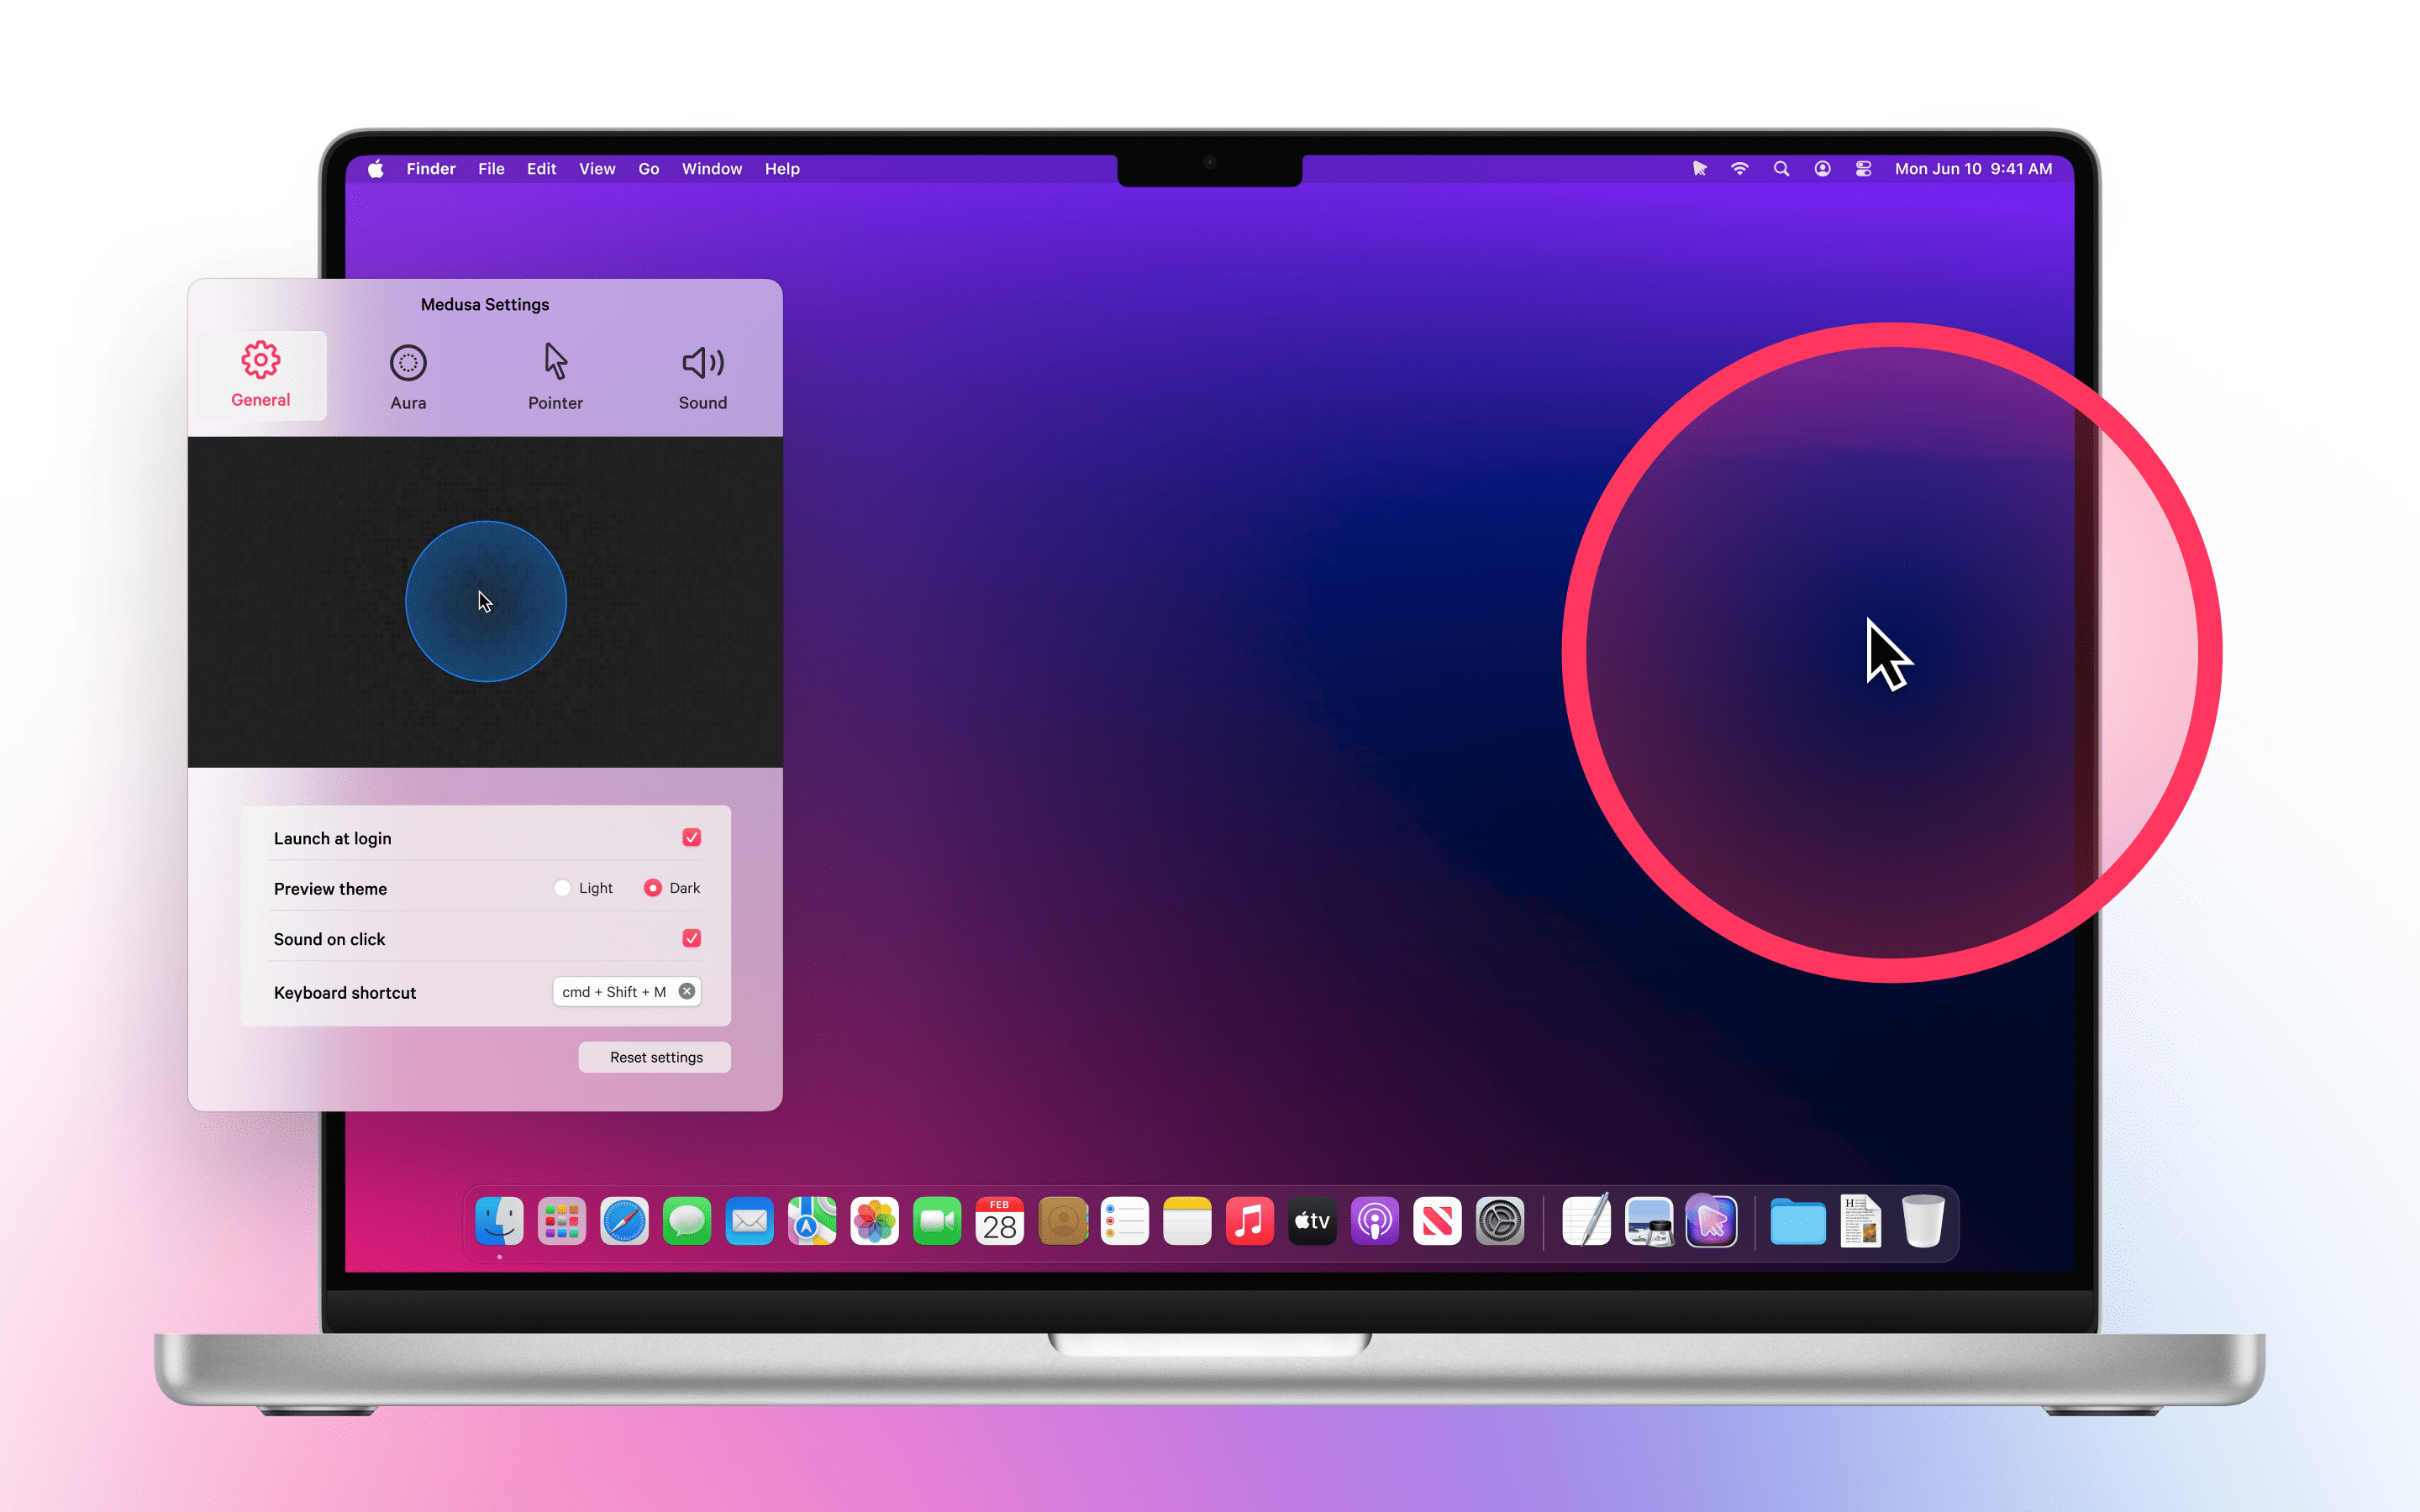The height and width of the screenshot is (1512, 2420).
Task: Open the Wi-Fi menu bar icon
Action: [x=1740, y=169]
